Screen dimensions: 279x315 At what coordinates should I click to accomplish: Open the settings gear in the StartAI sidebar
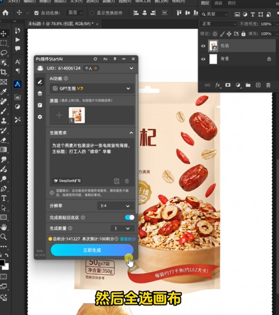click(x=40, y=117)
